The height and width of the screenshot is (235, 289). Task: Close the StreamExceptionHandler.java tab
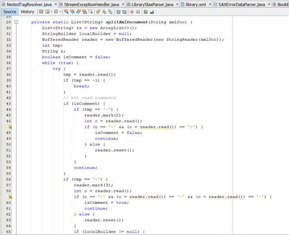click(x=123, y=4)
